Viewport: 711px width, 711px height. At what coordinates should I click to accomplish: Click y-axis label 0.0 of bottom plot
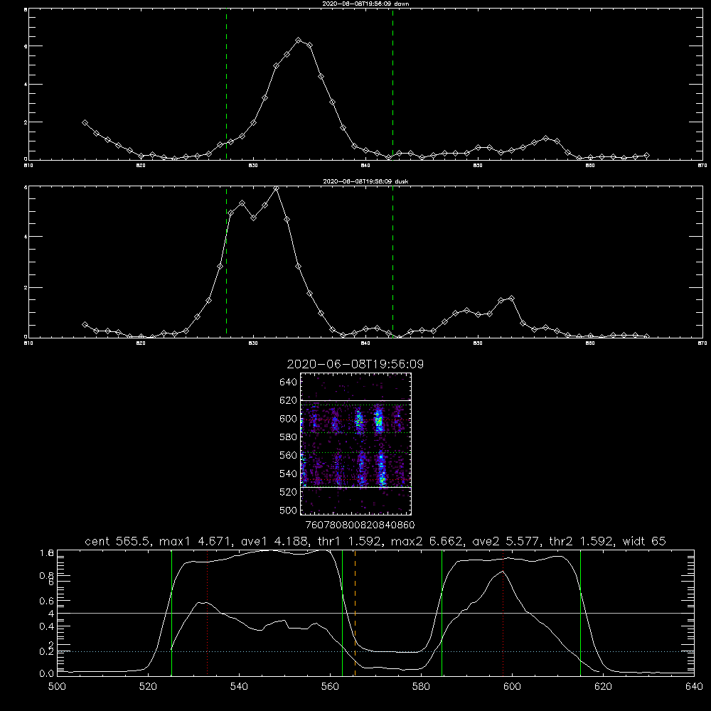tap(46, 673)
